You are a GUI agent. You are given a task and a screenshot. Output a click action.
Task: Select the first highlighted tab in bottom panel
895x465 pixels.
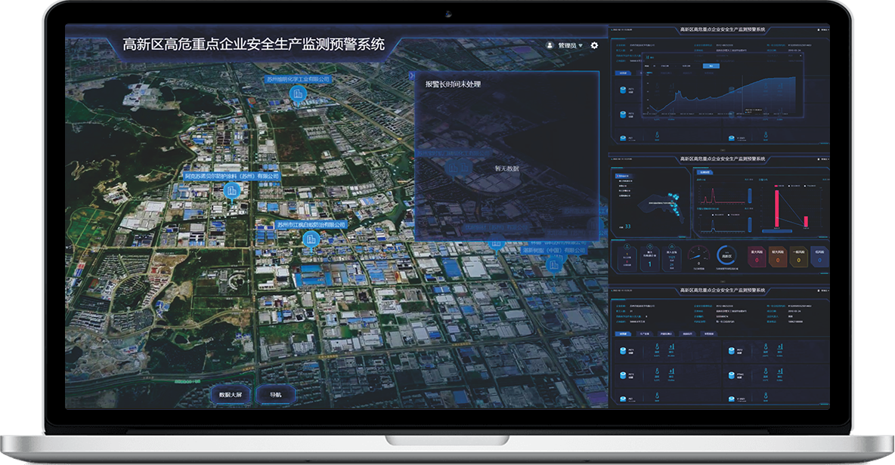pos(623,333)
